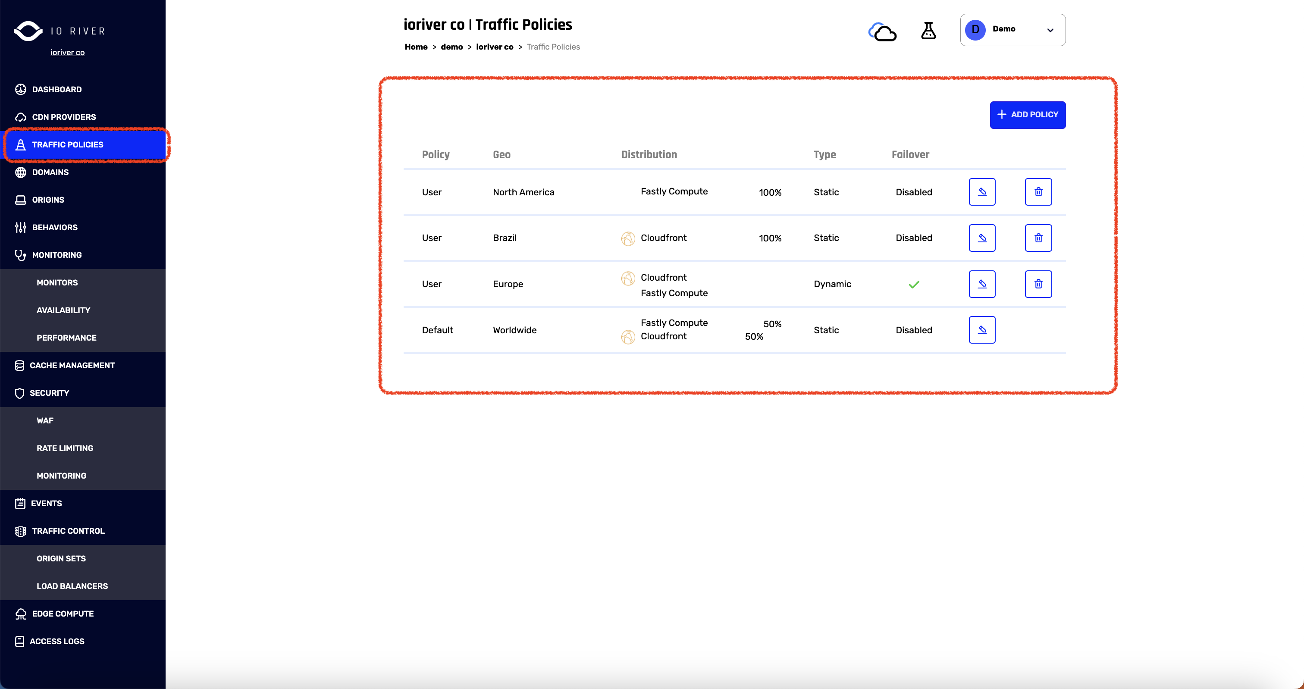The image size is (1304, 689).
Task: Click the "North America" geo cell
Action: tap(523, 192)
